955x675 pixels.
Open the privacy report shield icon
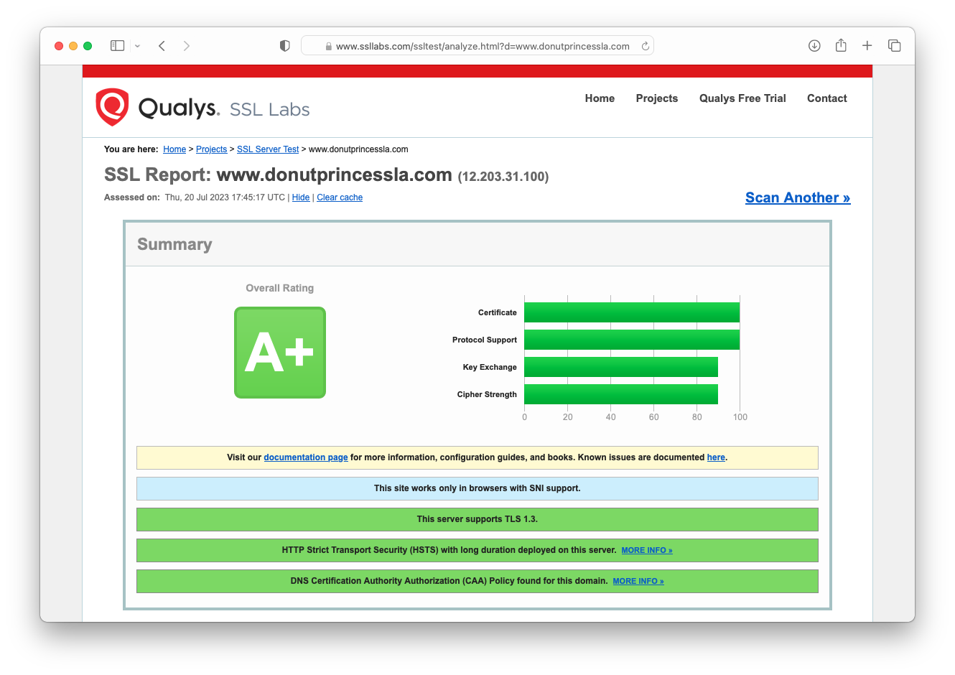coord(285,46)
